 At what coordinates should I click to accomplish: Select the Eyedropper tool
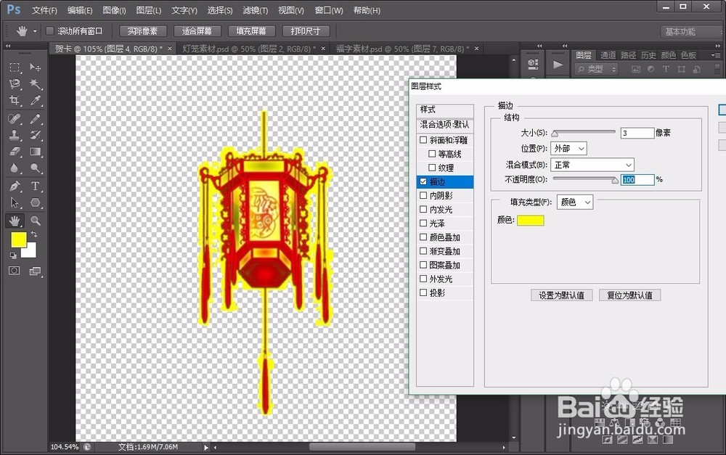pos(35,100)
